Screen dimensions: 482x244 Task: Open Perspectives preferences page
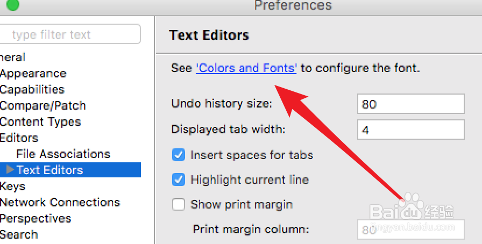click(x=36, y=218)
